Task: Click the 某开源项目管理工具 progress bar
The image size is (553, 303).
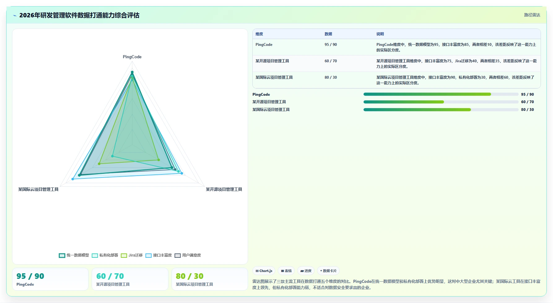Action: (x=441, y=102)
